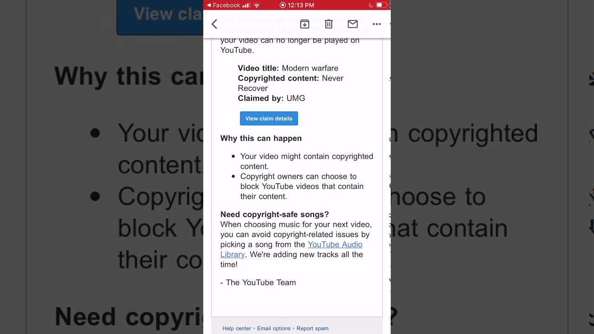Tap bullet 'Copyright owners can choose to block'
The height and width of the screenshot is (334, 594).
click(302, 186)
